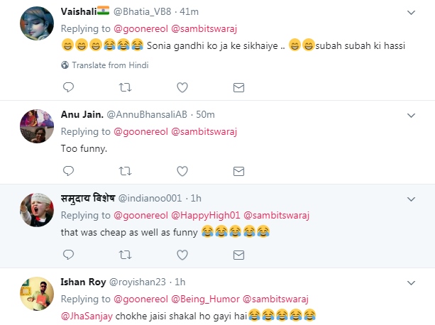
Task: Like Anu Jain's tweet
Action: coord(182,170)
